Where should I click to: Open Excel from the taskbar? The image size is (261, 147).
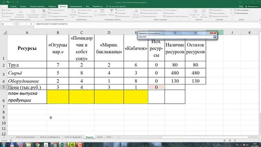point(63,145)
